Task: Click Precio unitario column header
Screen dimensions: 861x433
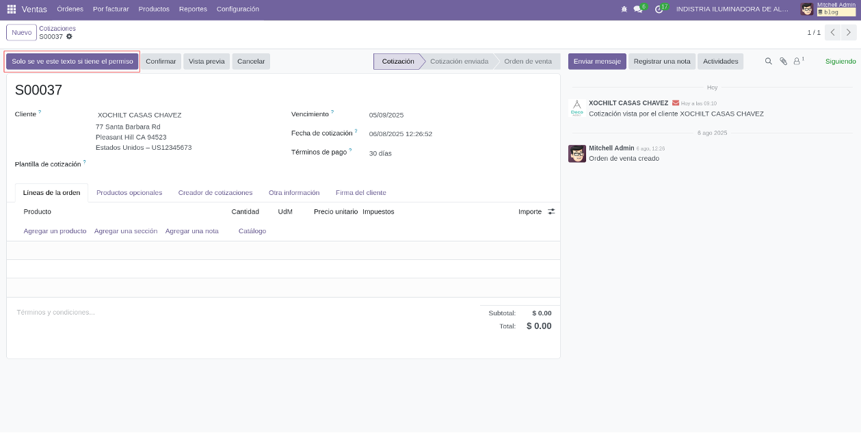Action: tap(336, 212)
